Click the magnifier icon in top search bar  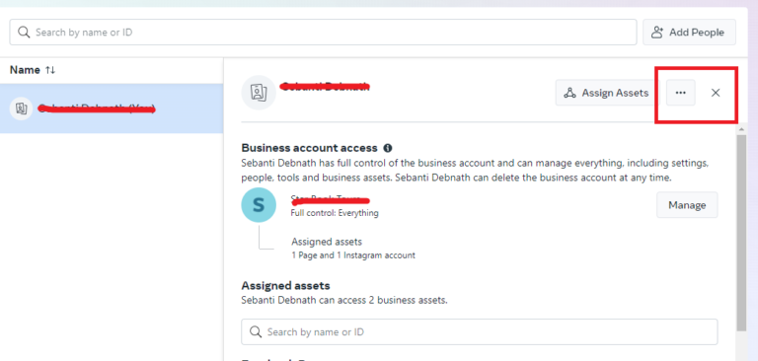click(x=24, y=33)
